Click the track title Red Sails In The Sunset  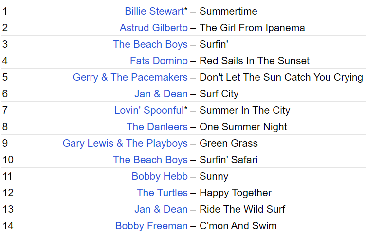[255, 61]
